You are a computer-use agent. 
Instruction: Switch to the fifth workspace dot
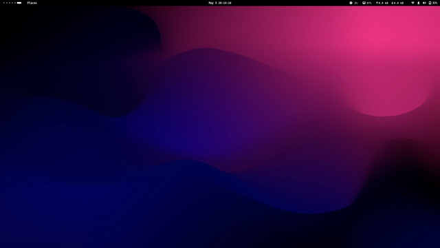15,3
